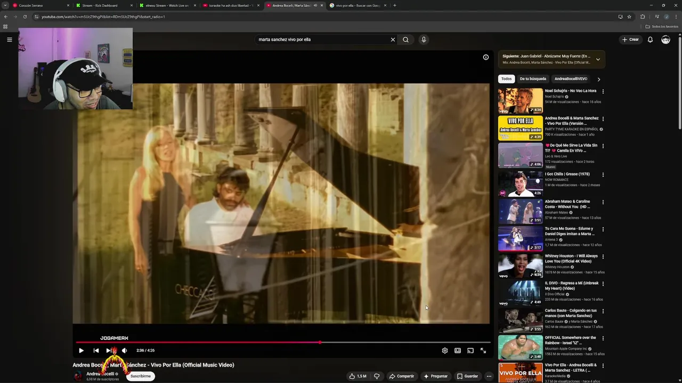Save the video with Guardar
This screenshot has height=383, width=682.
click(x=467, y=376)
